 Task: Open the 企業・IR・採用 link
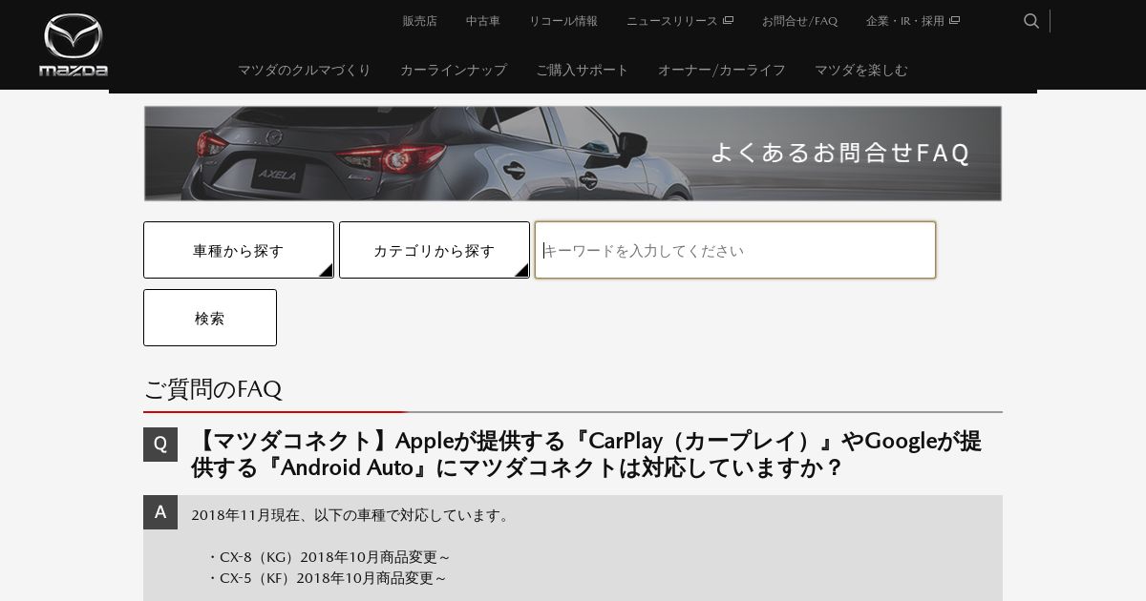pos(905,21)
